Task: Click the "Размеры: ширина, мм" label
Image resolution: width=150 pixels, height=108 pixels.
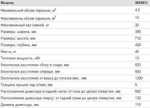Action: pos(19,32)
